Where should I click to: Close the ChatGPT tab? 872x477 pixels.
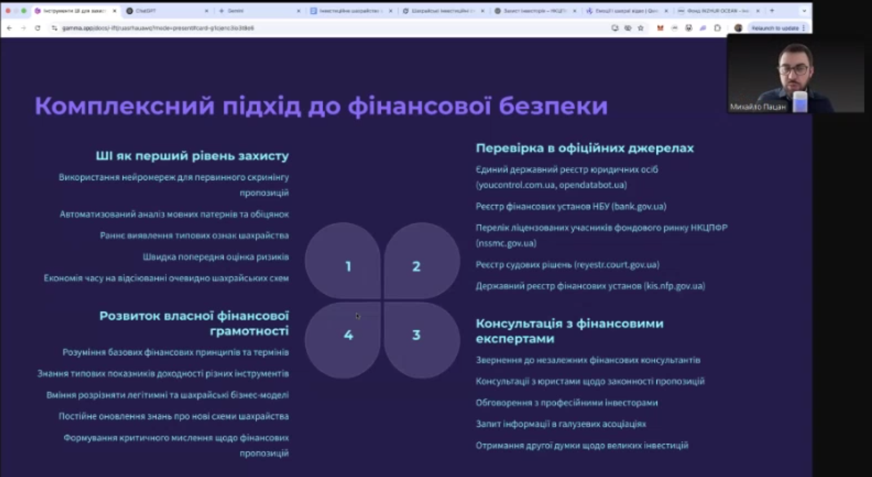point(207,11)
